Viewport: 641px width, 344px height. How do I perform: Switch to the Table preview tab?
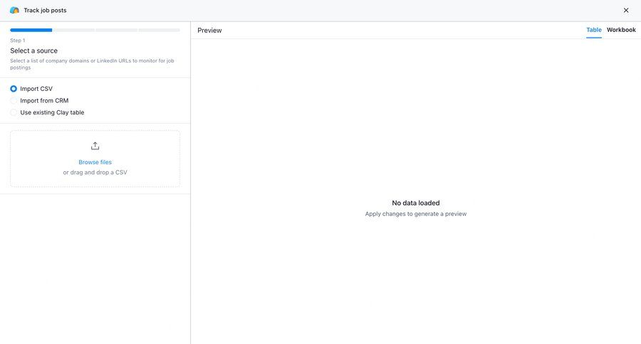(x=593, y=30)
